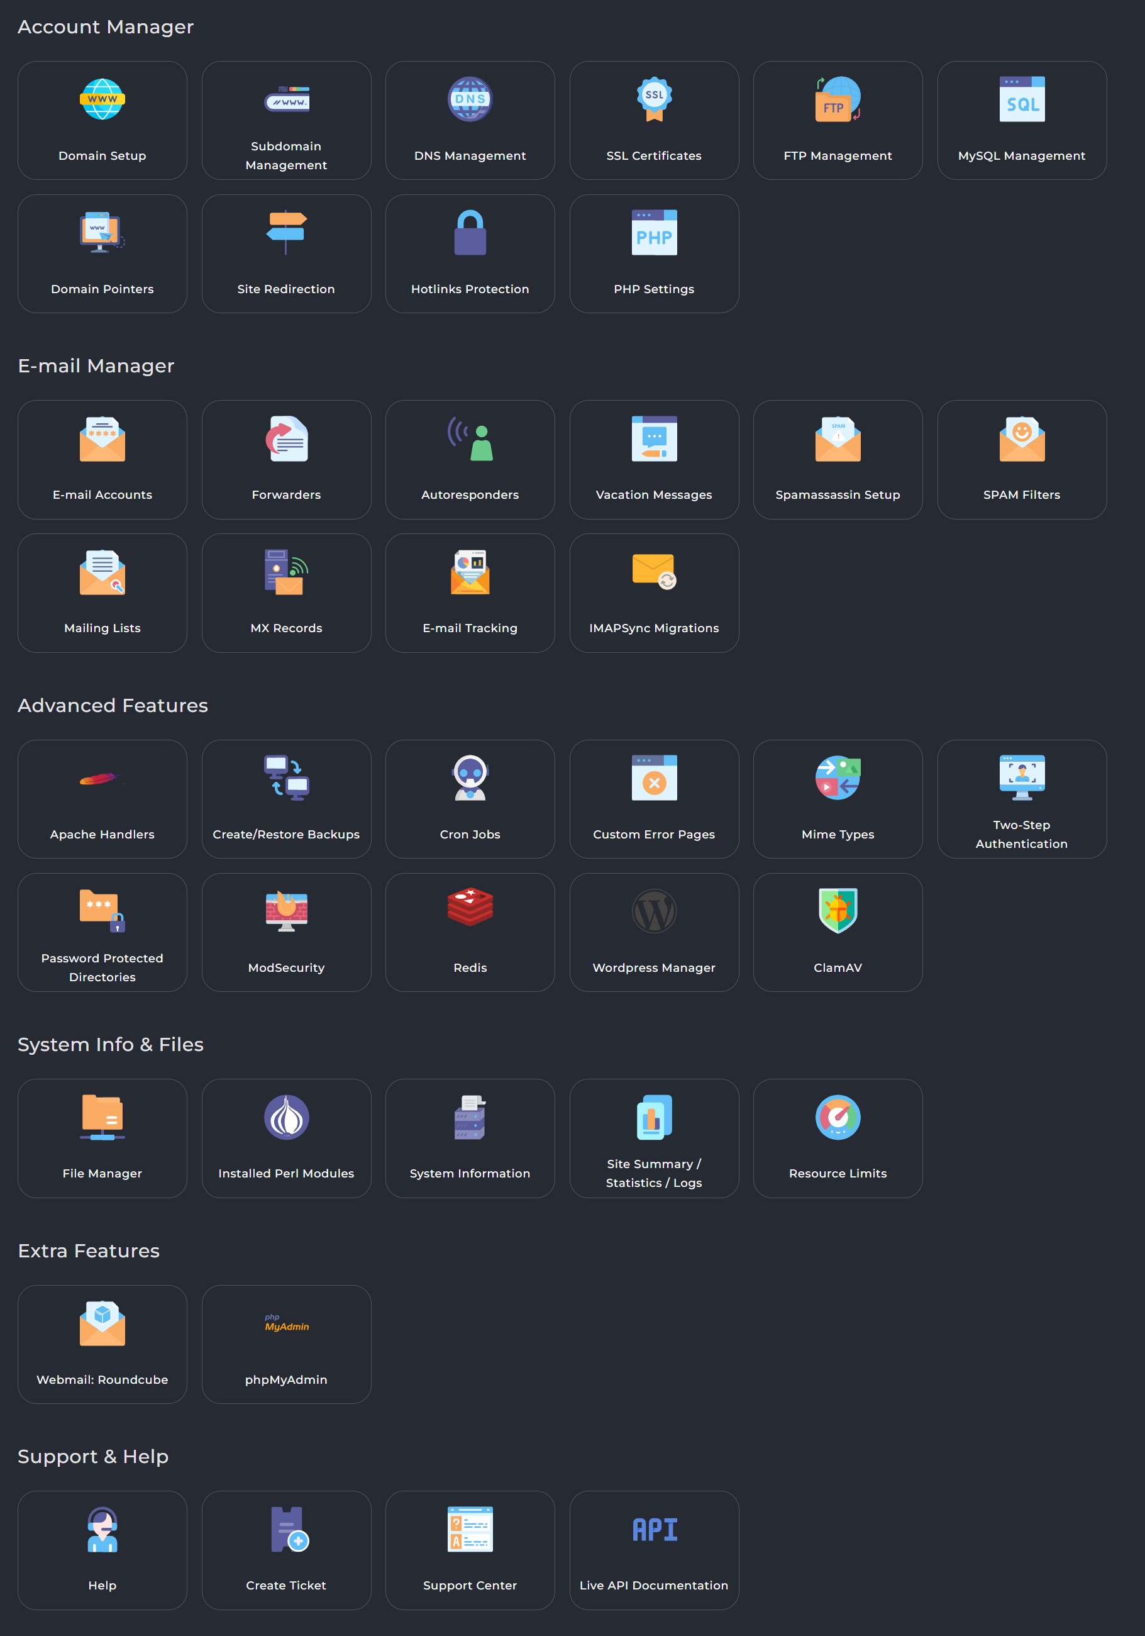
Task: Open PHP Settings
Action: pos(653,253)
